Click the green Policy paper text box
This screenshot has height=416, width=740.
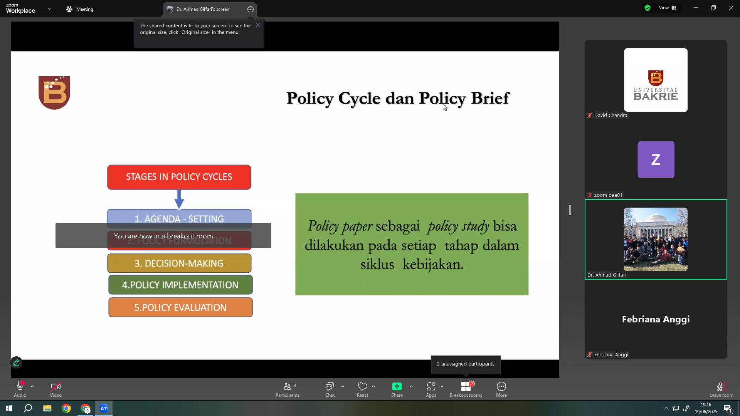click(412, 244)
